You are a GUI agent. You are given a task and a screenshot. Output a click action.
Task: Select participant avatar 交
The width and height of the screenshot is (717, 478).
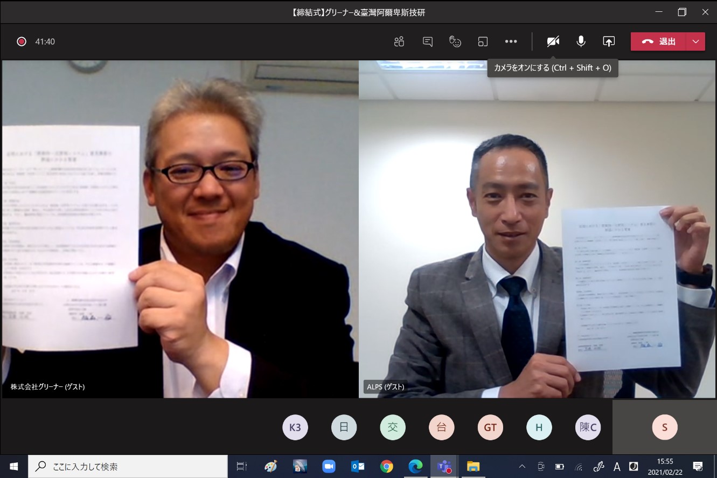393,428
